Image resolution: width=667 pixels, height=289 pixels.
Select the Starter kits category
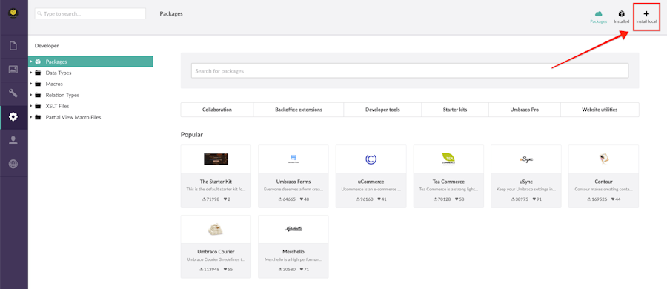pyautogui.click(x=455, y=110)
